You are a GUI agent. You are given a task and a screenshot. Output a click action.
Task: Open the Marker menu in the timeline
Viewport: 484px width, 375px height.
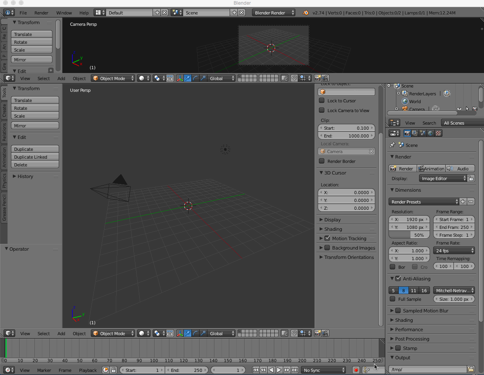[x=44, y=370]
